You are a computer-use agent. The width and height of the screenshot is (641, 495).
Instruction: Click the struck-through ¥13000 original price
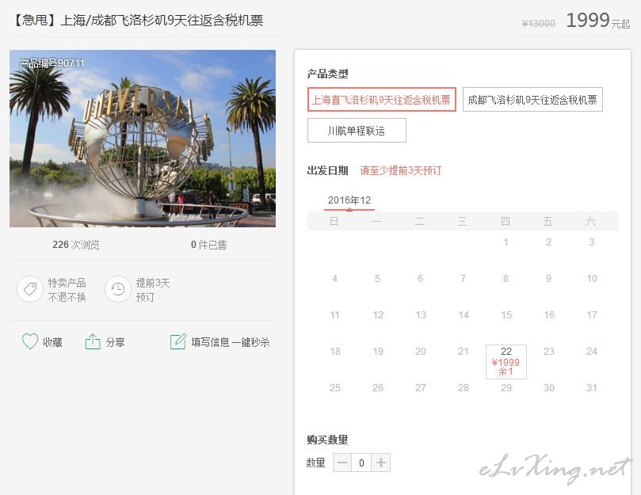pyautogui.click(x=538, y=24)
